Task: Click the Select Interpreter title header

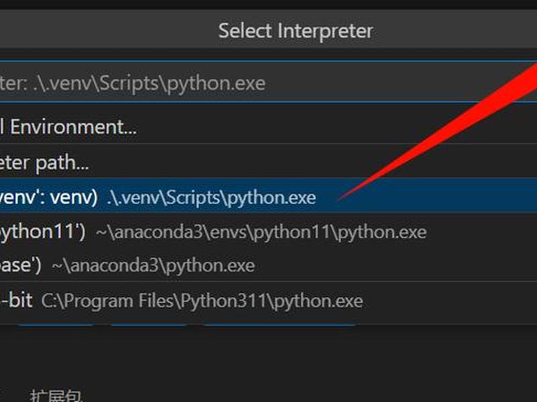Action: [295, 31]
